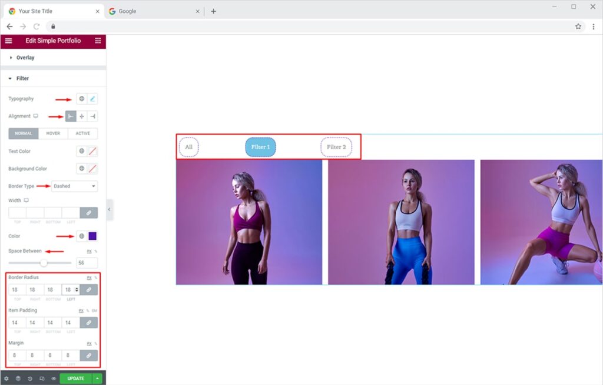Open the Navigator layers icon in footer
The height and width of the screenshot is (385, 603).
(18, 379)
